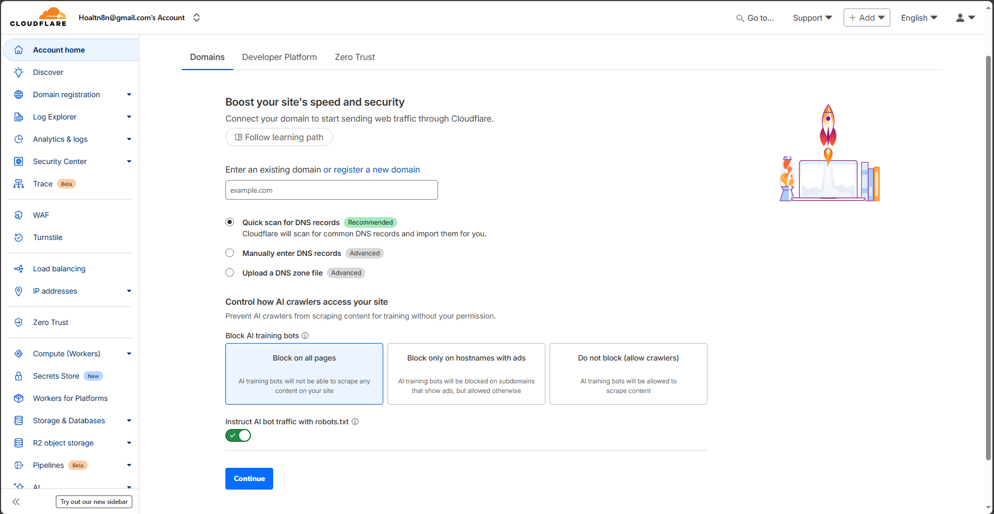The width and height of the screenshot is (994, 514).
Task: Click the Go to search magnifier icon
Action: pos(740,18)
